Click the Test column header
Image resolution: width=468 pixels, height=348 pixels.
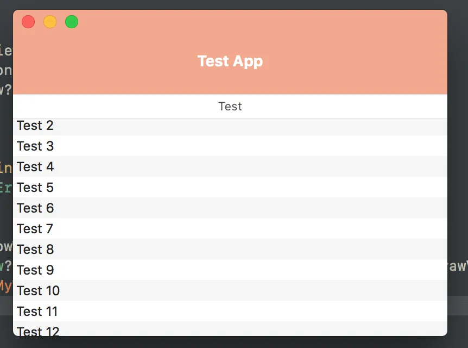tap(230, 107)
